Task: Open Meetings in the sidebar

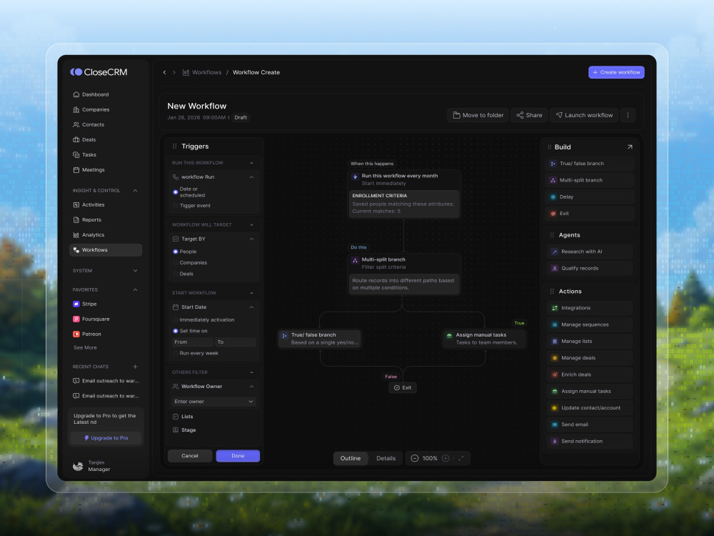Action: (x=89, y=169)
